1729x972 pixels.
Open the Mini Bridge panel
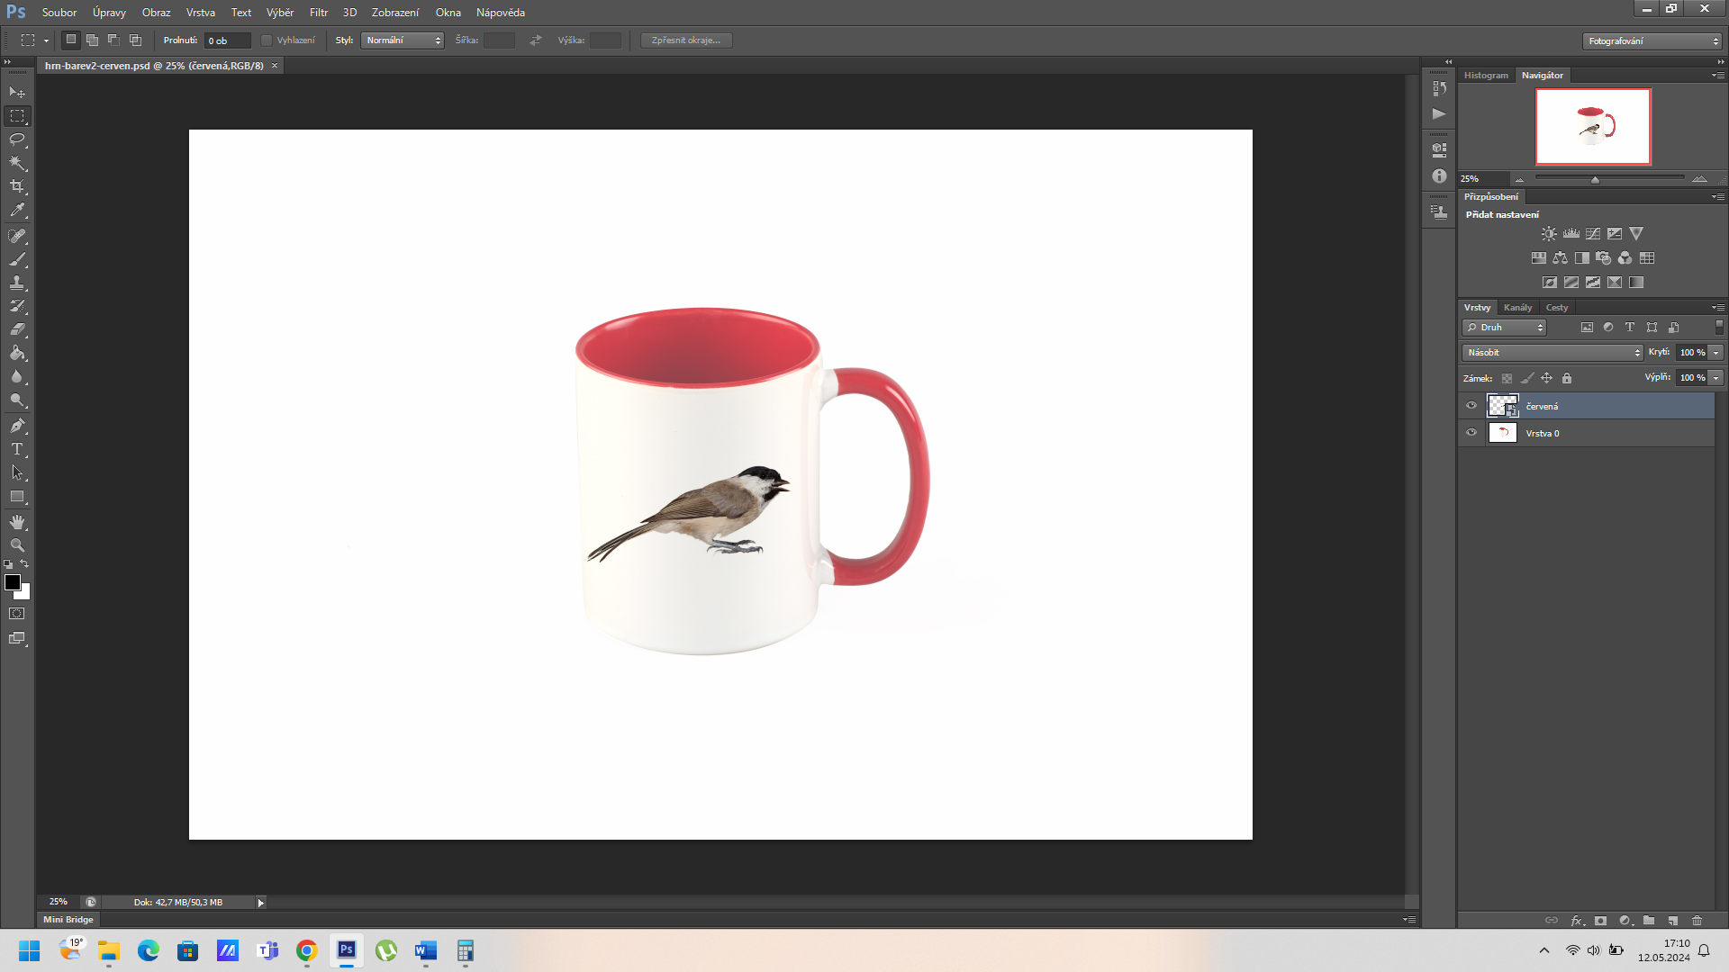tap(68, 920)
